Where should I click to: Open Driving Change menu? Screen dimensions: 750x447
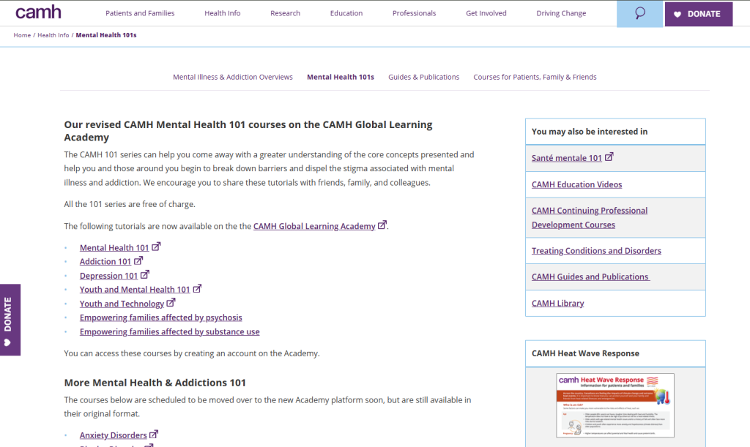pos(561,13)
